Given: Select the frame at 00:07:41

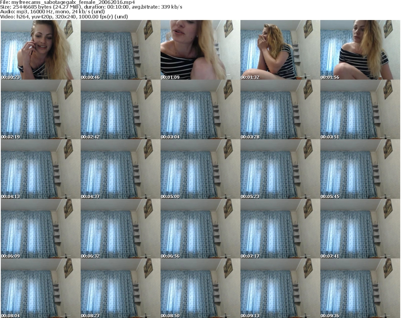Looking at the screenshot, I should tap(360, 229).
